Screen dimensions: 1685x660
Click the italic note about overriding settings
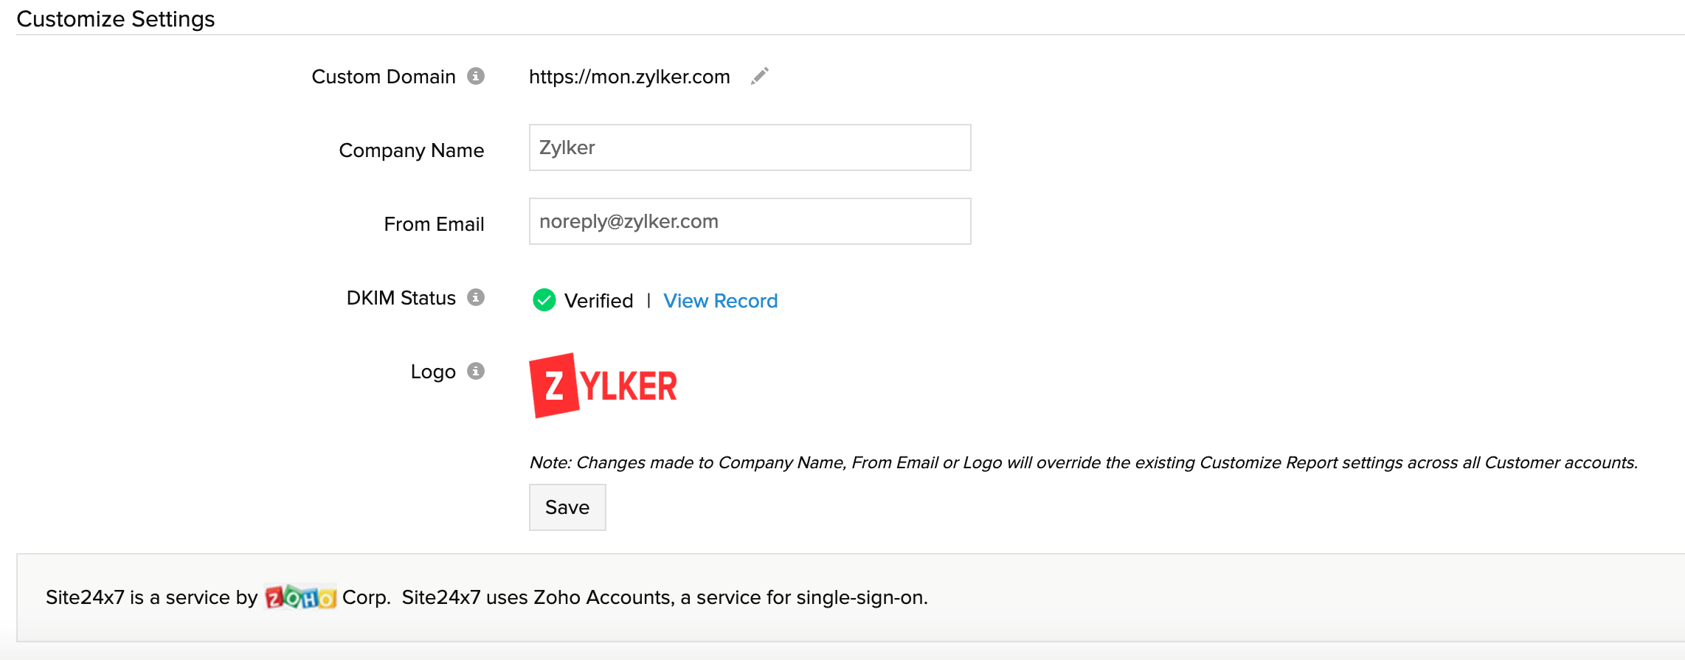[x=1083, y=462]
